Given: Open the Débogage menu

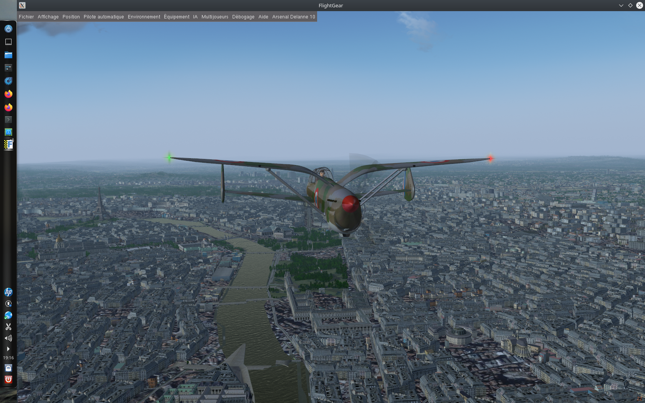Looking at the screenshot, I should coord(243,17).
